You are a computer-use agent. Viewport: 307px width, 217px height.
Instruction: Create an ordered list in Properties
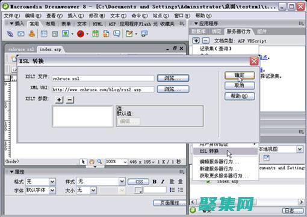click(x=181, y=190)
